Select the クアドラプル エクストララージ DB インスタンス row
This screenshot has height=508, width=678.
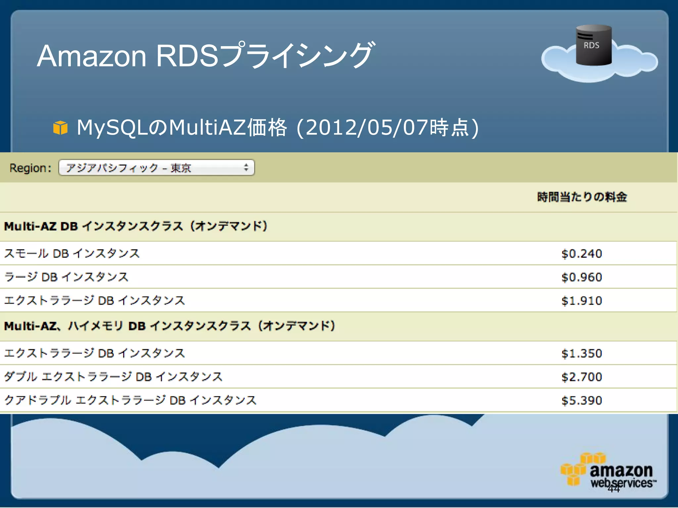[x=338, y=400]
